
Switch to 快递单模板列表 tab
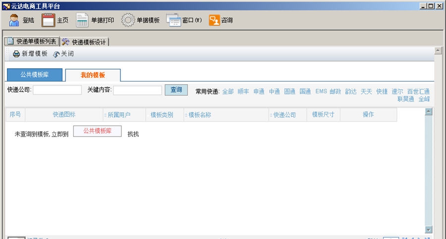click(x=32, y=42)
